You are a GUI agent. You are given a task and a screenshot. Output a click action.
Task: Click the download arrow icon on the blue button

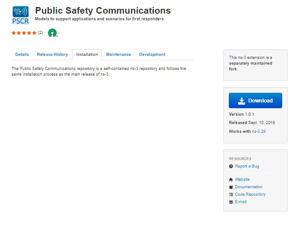pyautogui.click(x=241, y=101)
